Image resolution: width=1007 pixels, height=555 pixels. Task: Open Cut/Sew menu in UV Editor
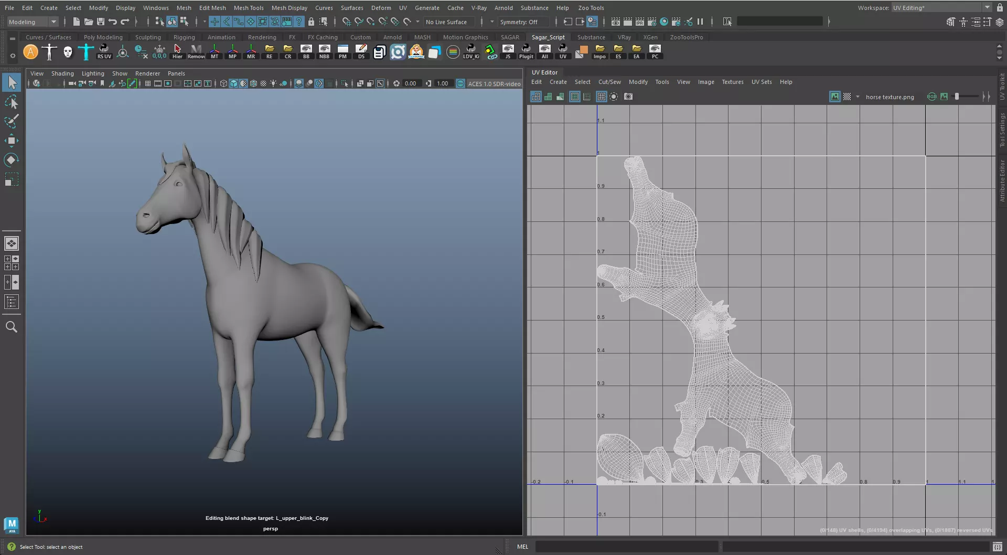pos(609,82)
